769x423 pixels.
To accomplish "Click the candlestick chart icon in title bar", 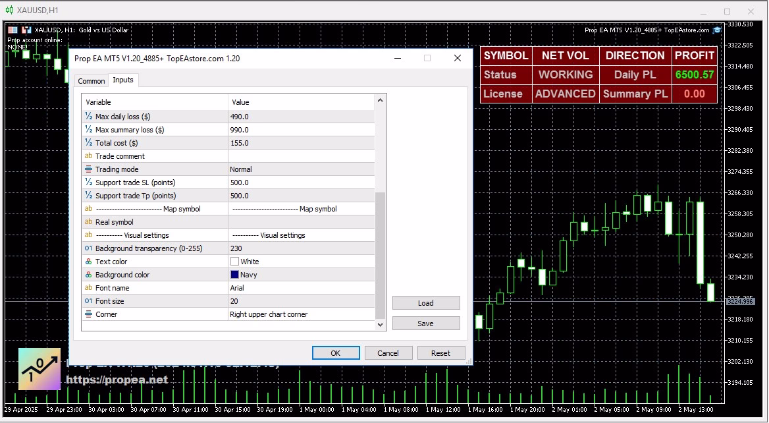I will coord(9,10).
